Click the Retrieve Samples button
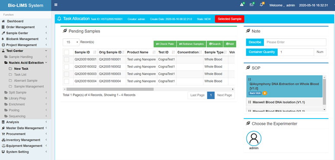 [x=191, y=44]
